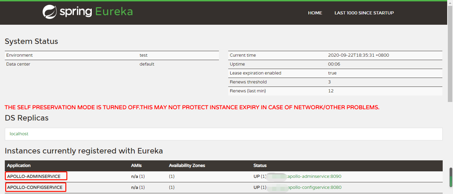Click the DS Replicas heading
The width and height of the screenshot is (453, 194).
(27, 118)
